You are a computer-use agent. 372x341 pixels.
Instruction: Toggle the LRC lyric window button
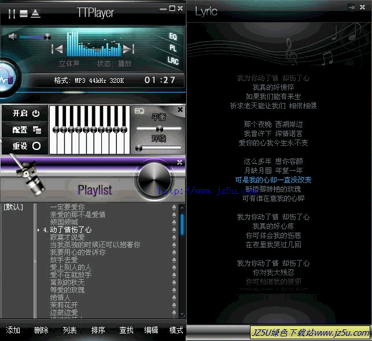click(173, 61)
